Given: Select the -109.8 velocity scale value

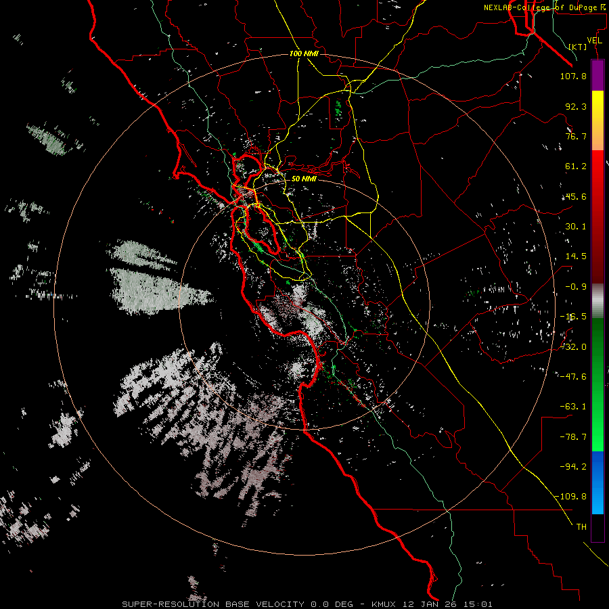Looking at the screenshot, I should [570, 497].
